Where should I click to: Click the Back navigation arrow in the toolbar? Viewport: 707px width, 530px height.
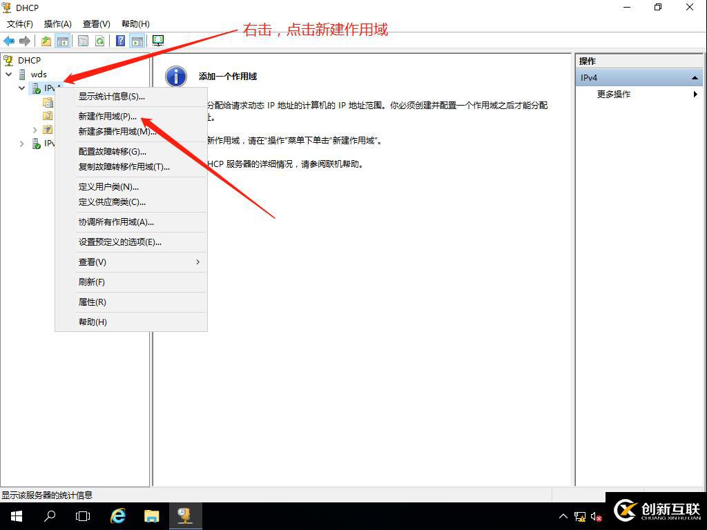(x=9, y=40)
